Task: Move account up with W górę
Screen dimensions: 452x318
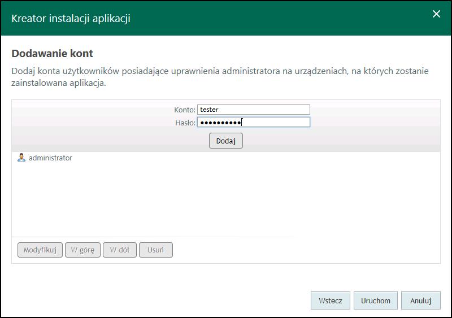Action: [82, 250]
